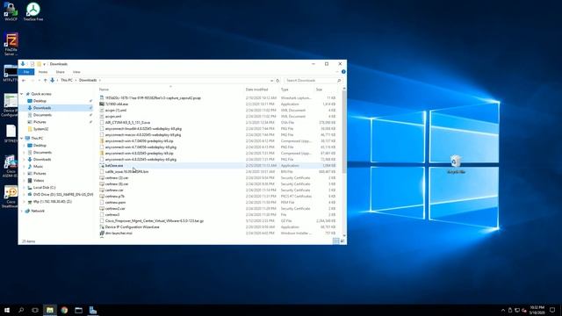Select certnew.p7b file
562x316 pixels.
pos(115,197)
